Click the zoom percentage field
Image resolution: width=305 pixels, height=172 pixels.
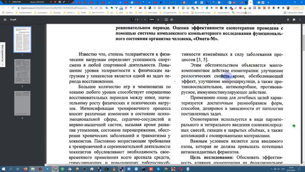[152, 20]
